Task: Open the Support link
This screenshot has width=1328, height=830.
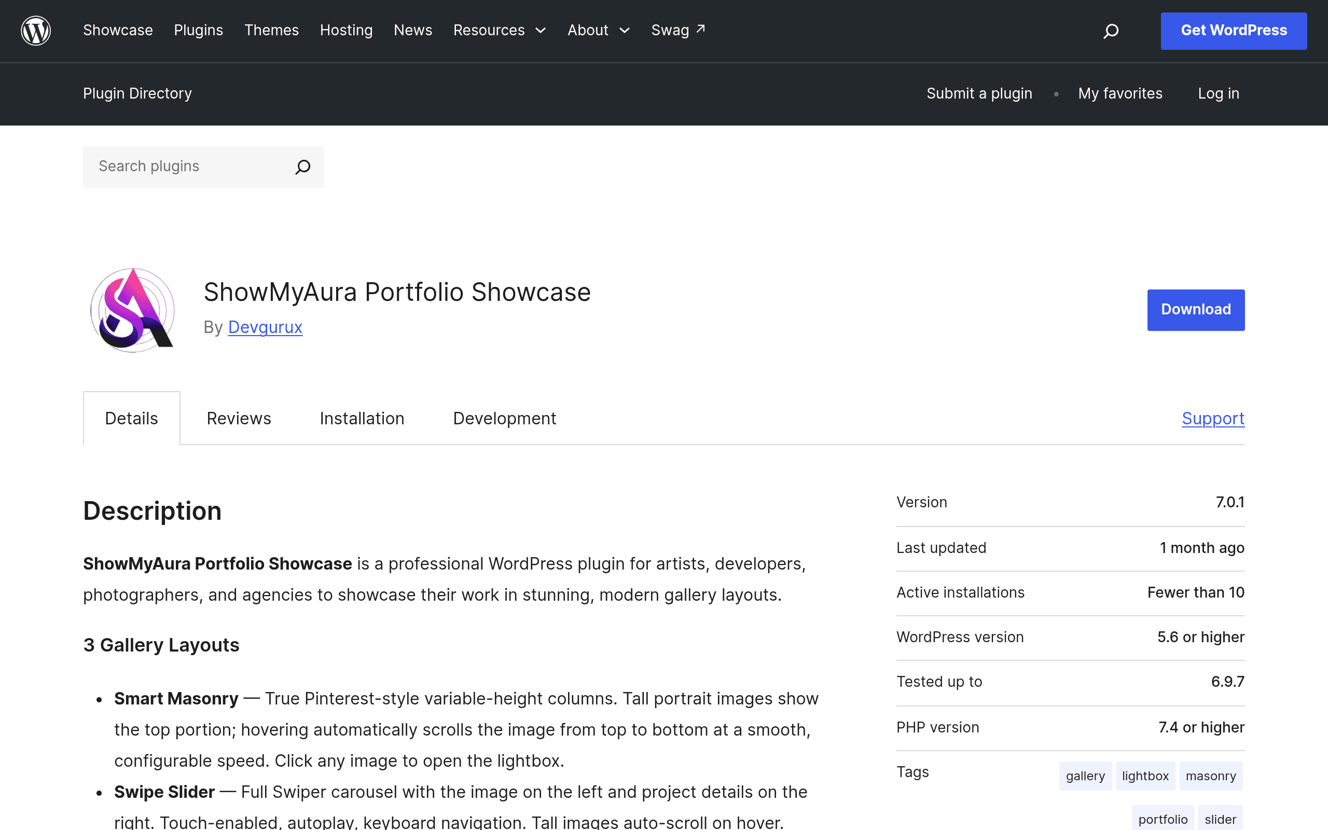Action: (x=1213, y=418)
